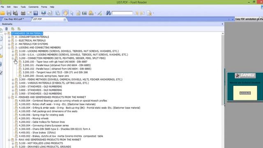Open 4.100.003 - Rotary shaft seals bookmark

coord(57,104)
